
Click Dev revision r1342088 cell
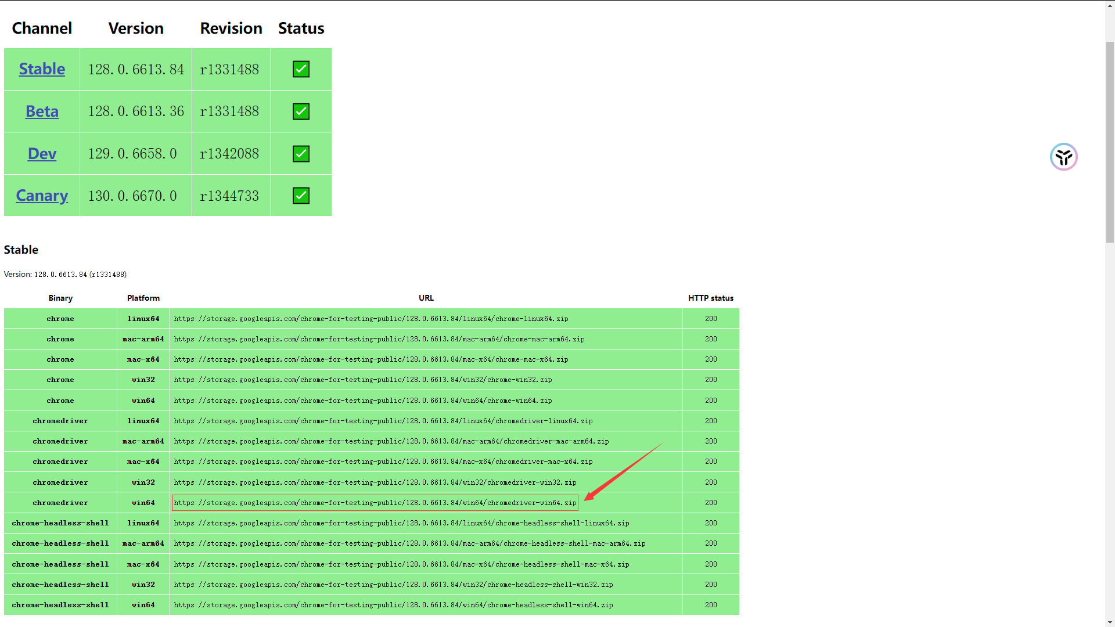click(x=231, y=154)
